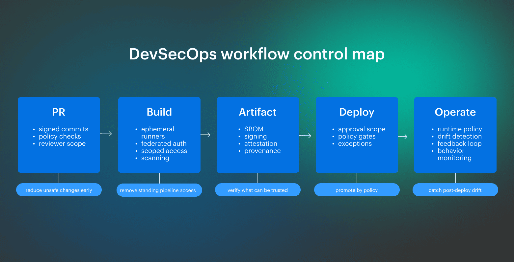
Task: Click the verify what can be trusted pill
Action: pyautogui.click(x=257, y=190)
